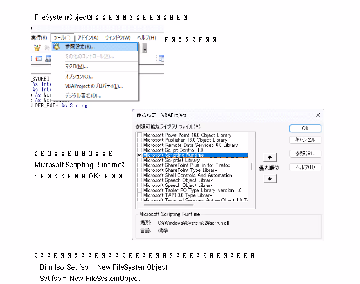Click code text 'OLDER_PATH As String'
This screenshot has width=360, height=284.
pyautogui.click(x=59, y=106)
